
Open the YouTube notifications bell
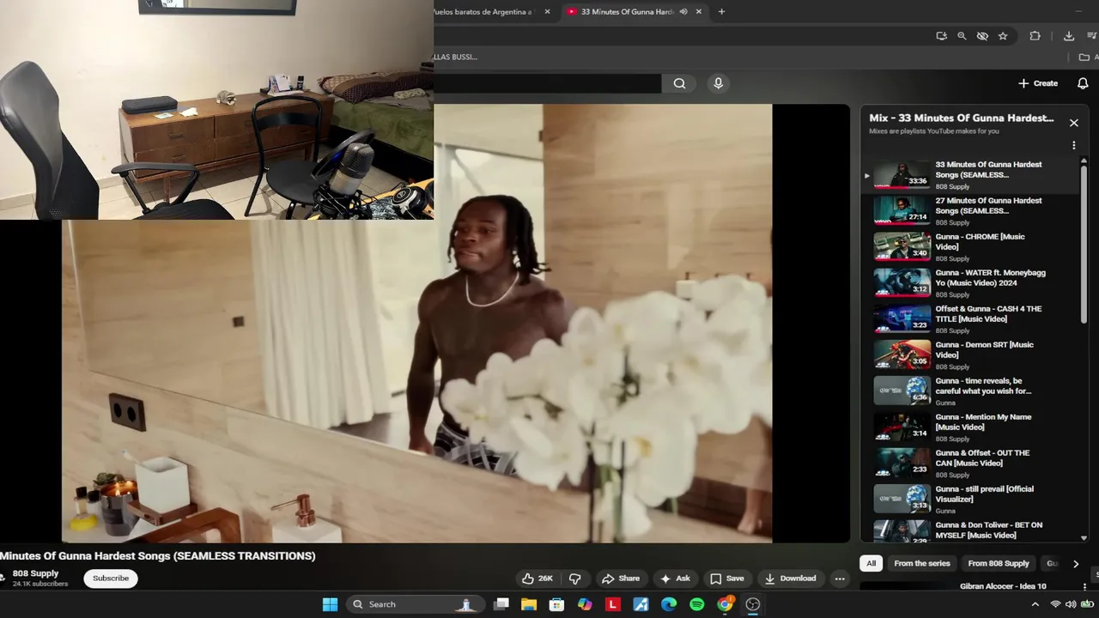click(x=1083, y=83)
